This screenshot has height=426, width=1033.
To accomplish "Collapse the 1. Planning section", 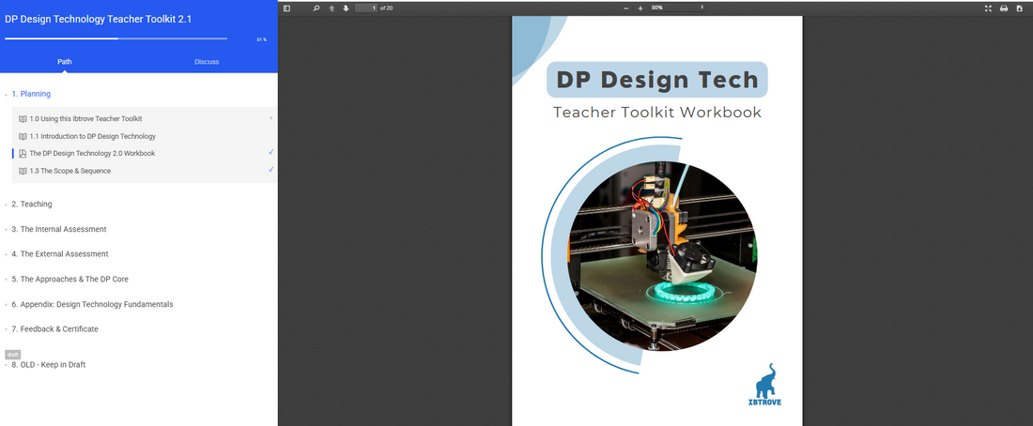I will tap(31, 94).
